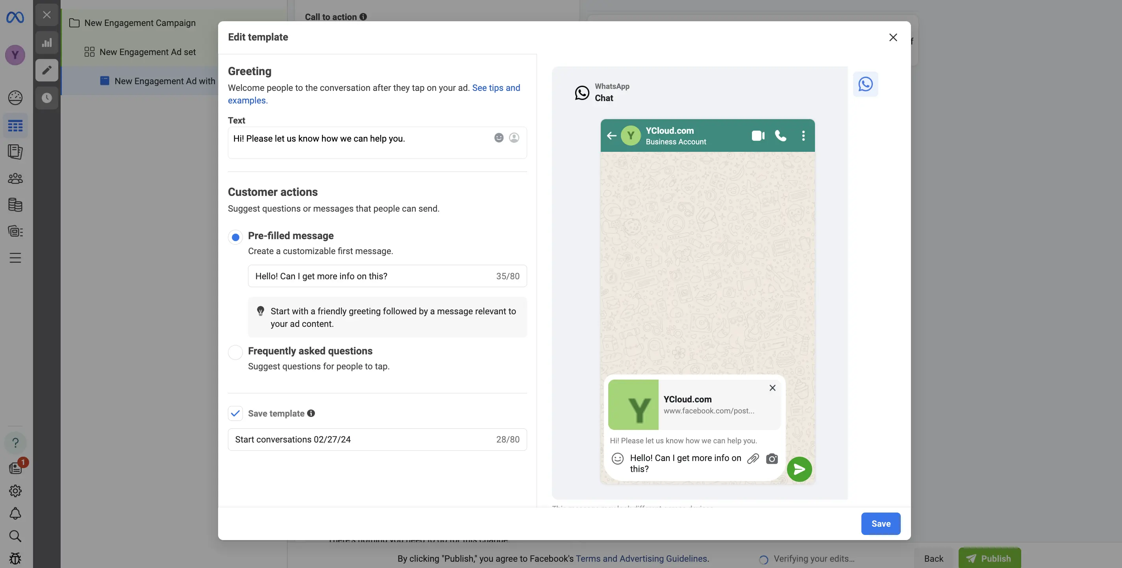Viewport: 1122px width, 568px height.
Task: Insert personalization in greeting text
Action: (514, 138)
